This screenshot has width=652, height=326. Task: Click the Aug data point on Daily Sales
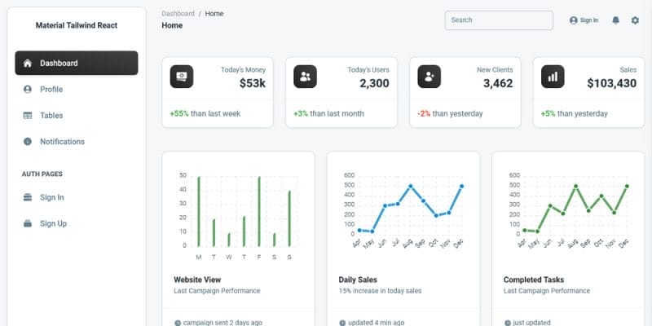(411, 187)
